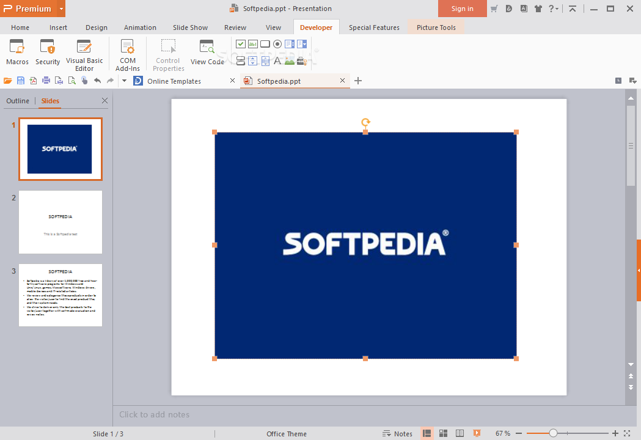Export the presentation to PDF

tap(33, 81)
